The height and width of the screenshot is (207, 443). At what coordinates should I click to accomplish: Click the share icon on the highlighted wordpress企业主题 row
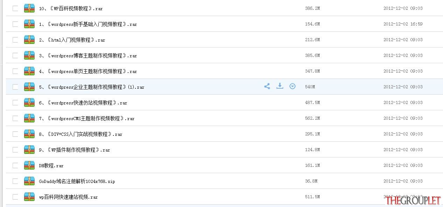[x=267, y=86]
